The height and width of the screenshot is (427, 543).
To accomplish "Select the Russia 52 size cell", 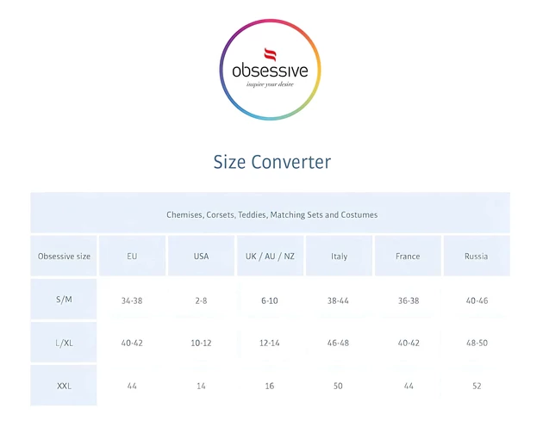I will pos(476,386).
